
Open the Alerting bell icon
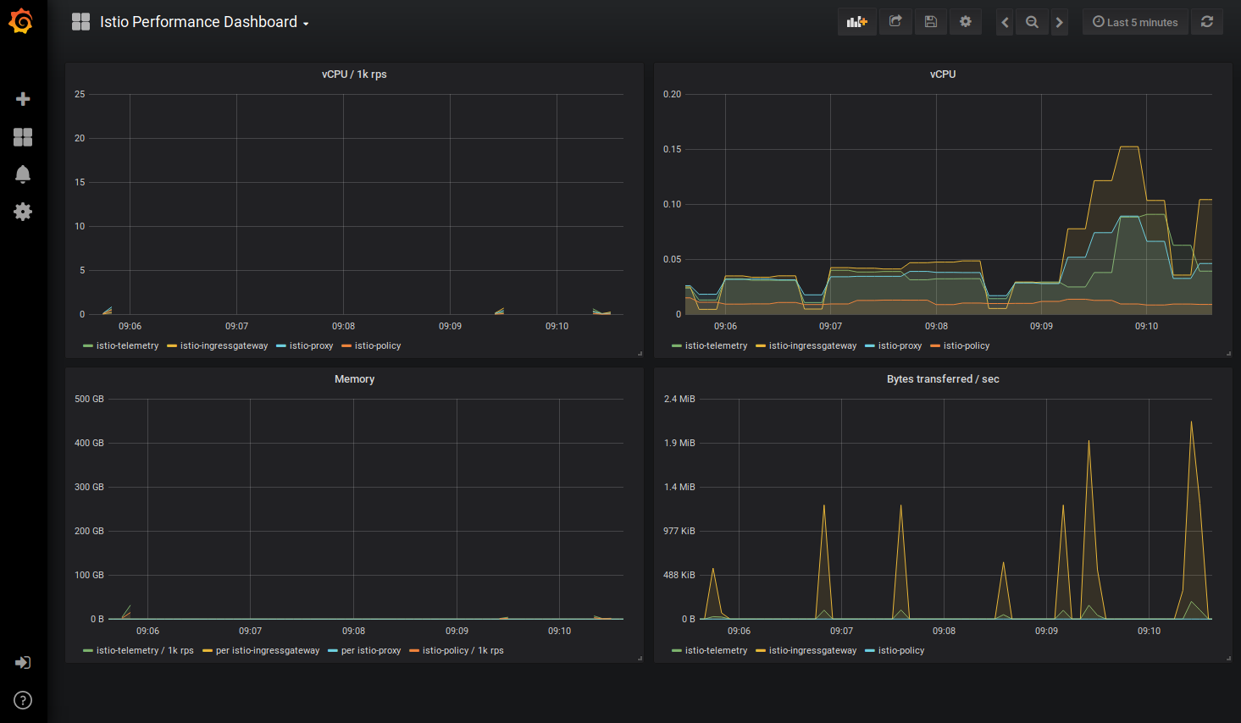pyautogui.click(x=23, y=174)
